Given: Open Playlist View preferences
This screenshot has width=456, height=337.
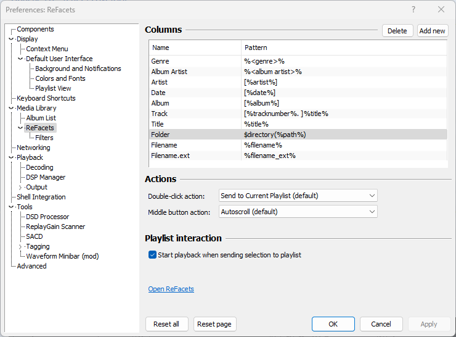Looking at the screenshot, I should pyautogui.click(x=53, y=88).
